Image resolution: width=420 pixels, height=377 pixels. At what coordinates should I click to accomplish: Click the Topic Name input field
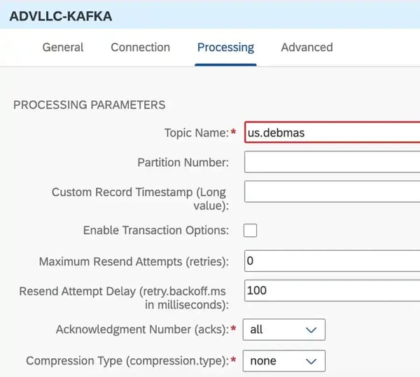coord(332,132)
